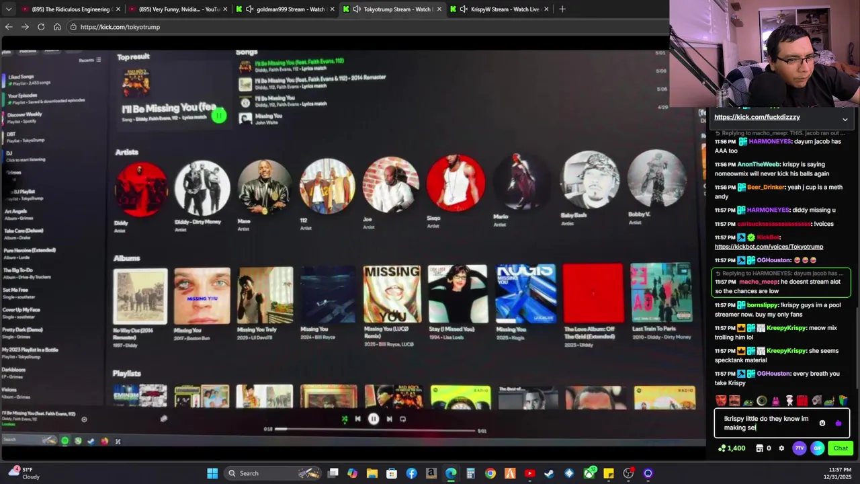Open Spotify library Recents sort menu
860x484 pixels.
point(89,60)
